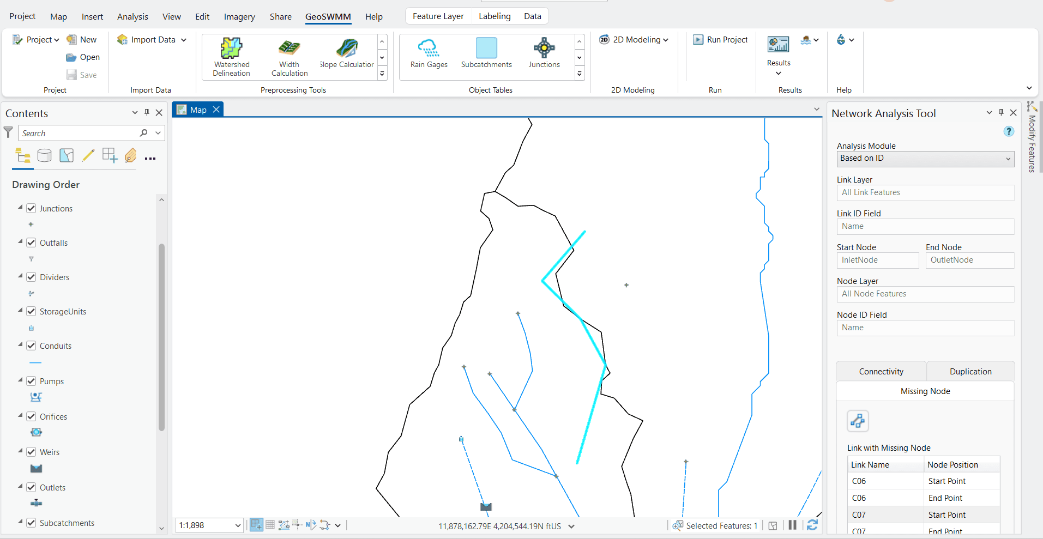The image size is (1043, 539).
Task: Disable the Subcatchments layer checkbox
Action: click(31, 522)
